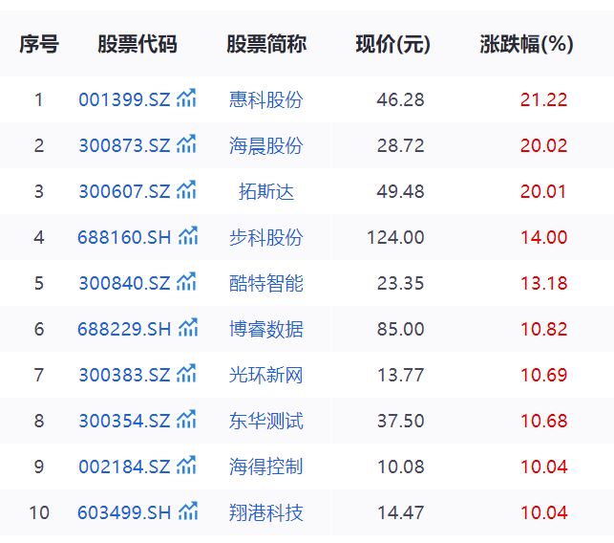
Task: Open chart icon next to 001399.SZ
Action: click(x=186, y=98)
